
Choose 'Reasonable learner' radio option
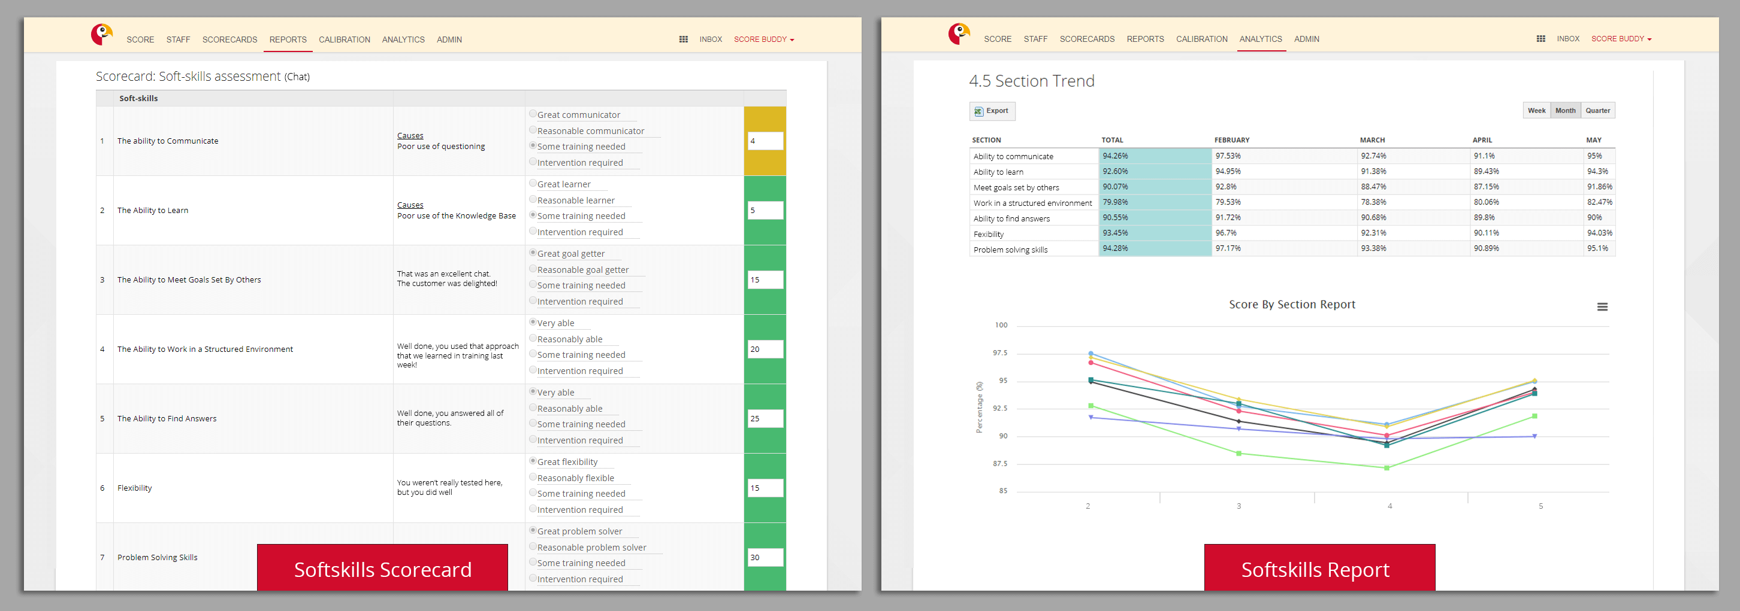pos(533,200)
